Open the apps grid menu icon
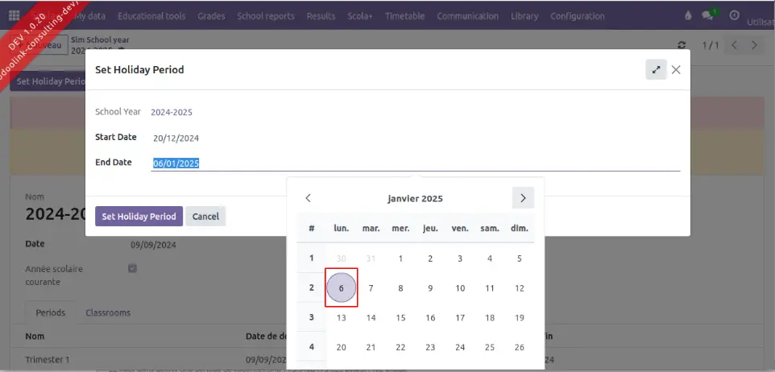The image size is (775, 372). [14, 15]
